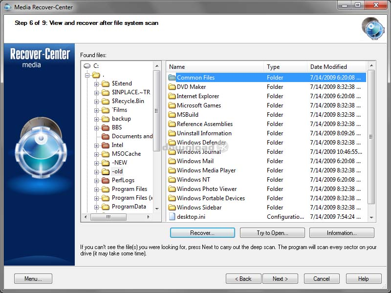The width and height of the screenshot is (391, 293).
Task: Open file Information... dialog
Action: pyautogui.click(x=342, y=233)
